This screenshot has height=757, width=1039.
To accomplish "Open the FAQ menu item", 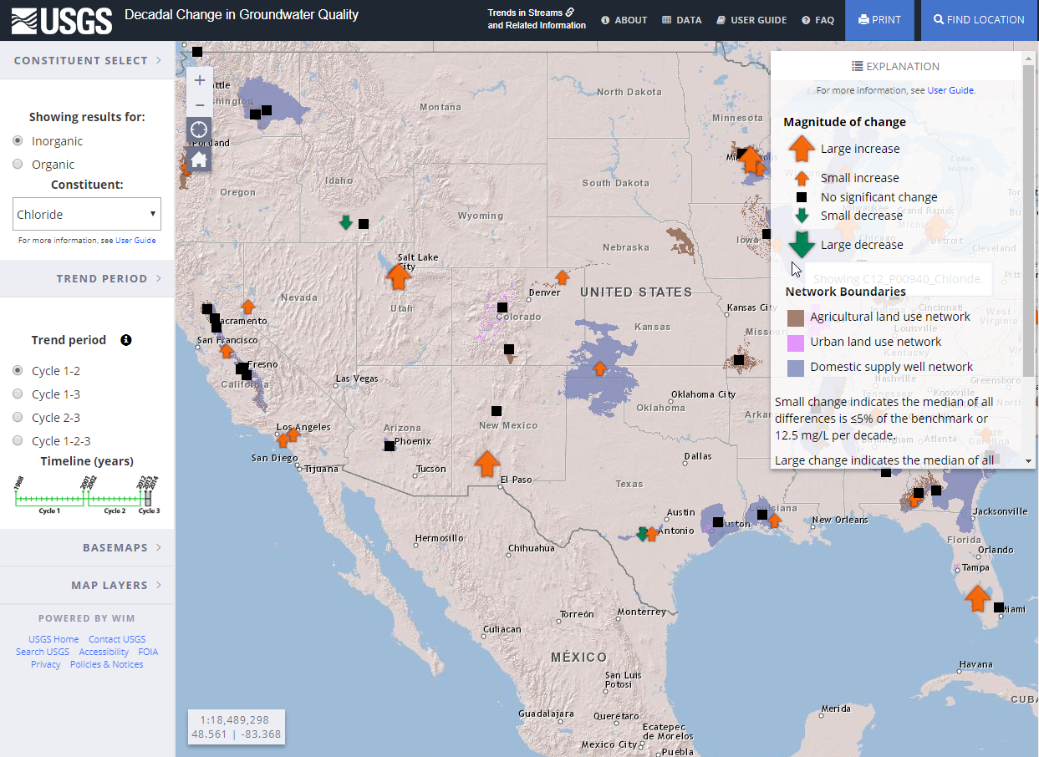I will point(818,20).
